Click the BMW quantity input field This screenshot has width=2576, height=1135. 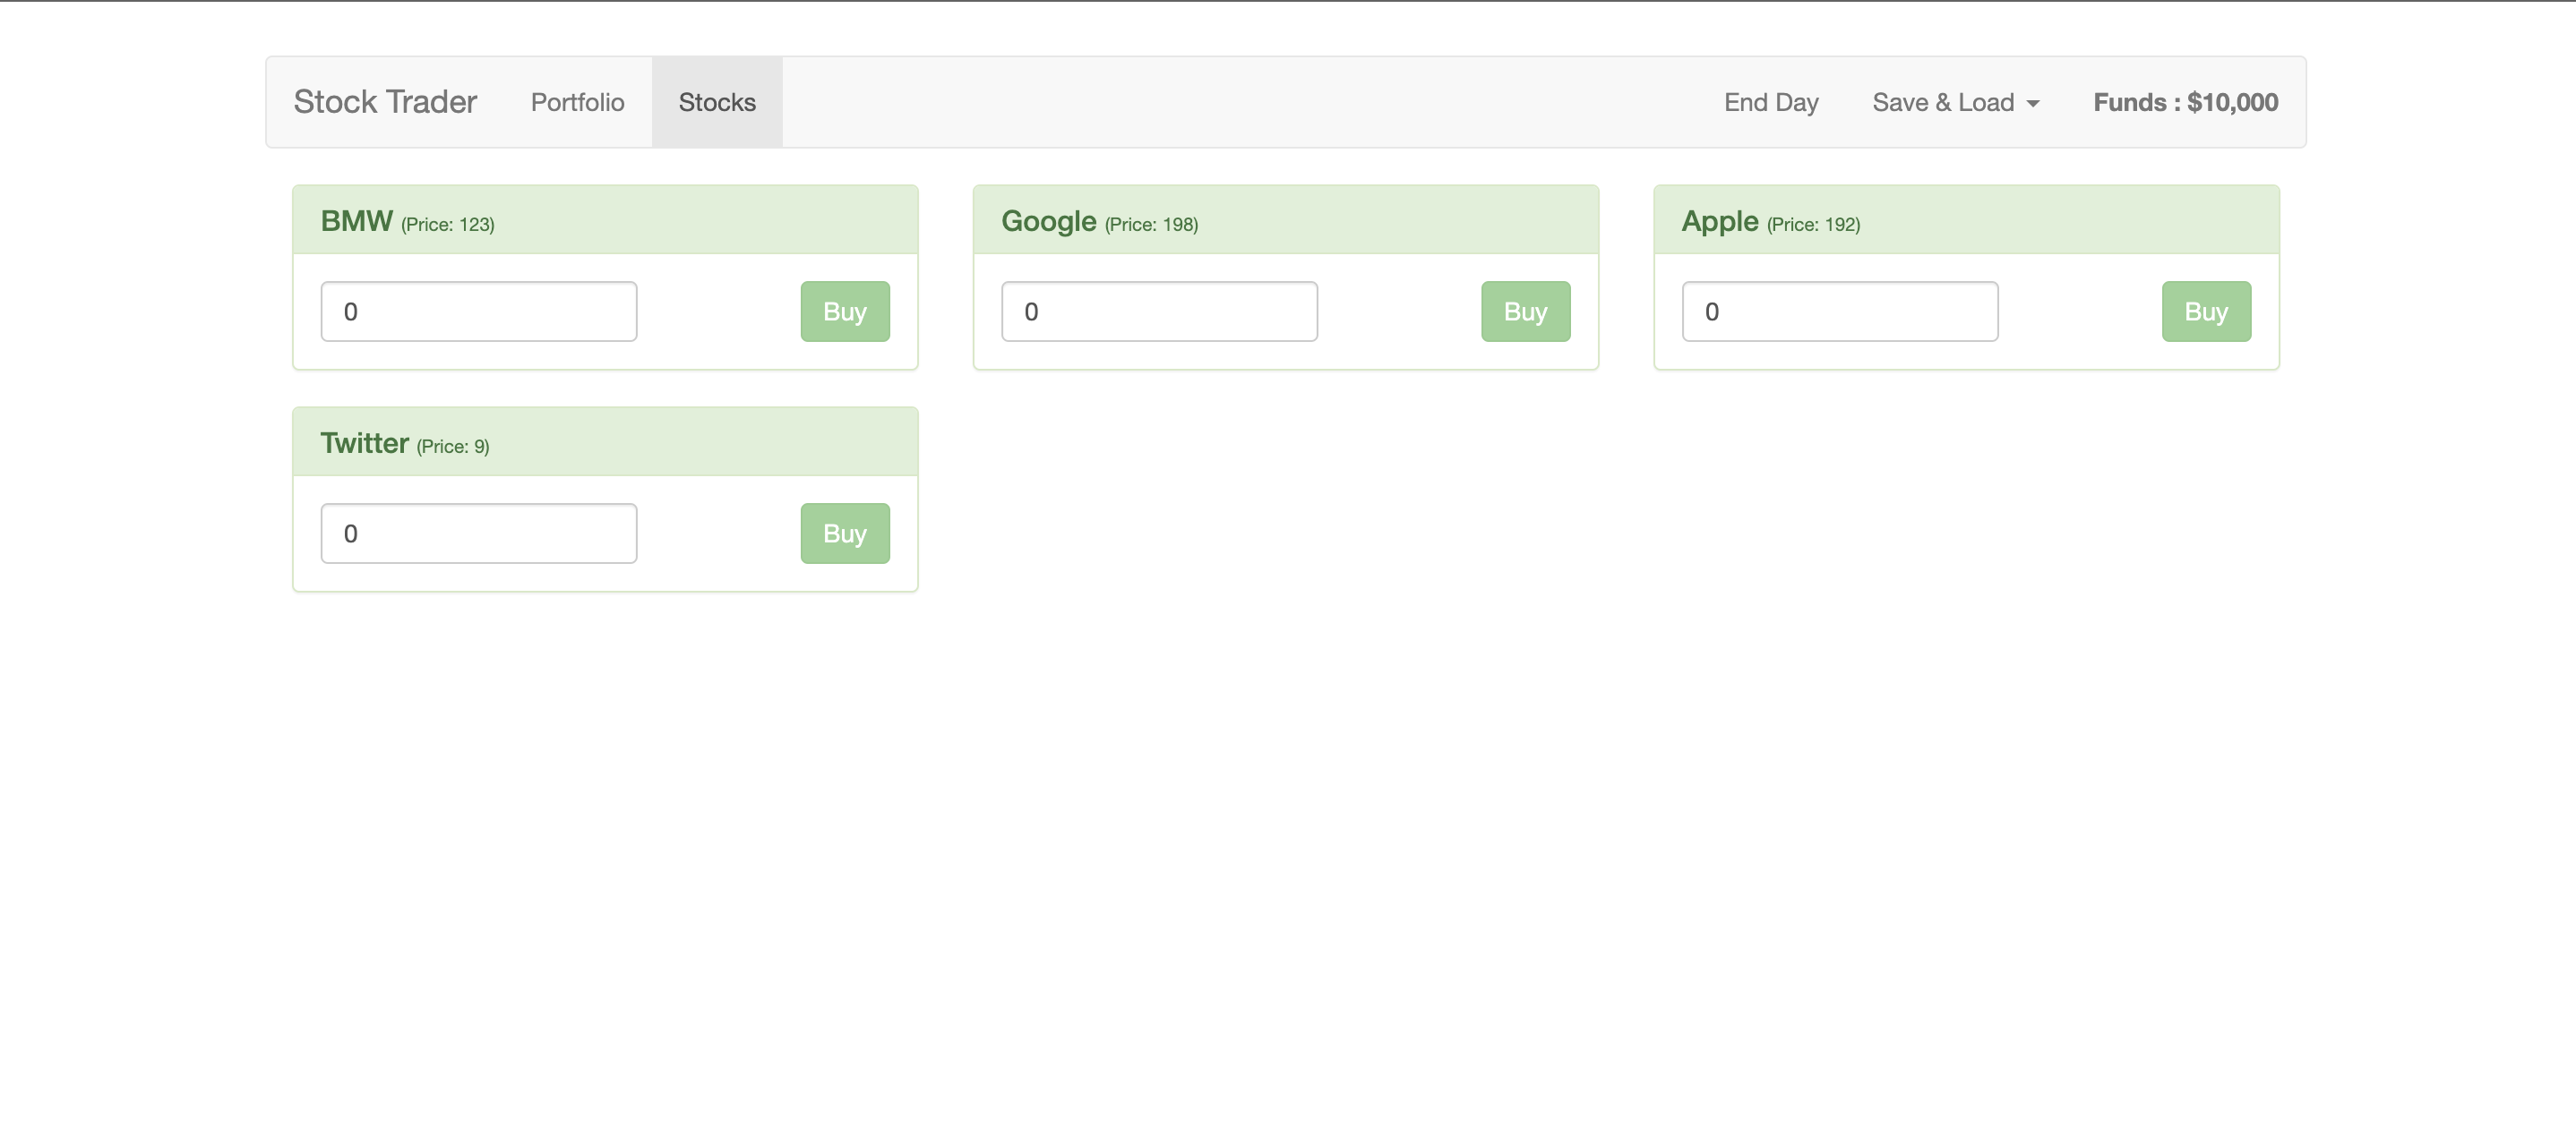[x=478, y=311]
